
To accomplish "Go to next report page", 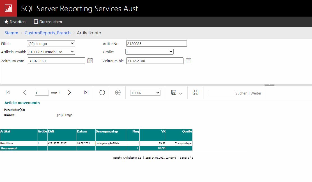I will click(x=70, y=93).
